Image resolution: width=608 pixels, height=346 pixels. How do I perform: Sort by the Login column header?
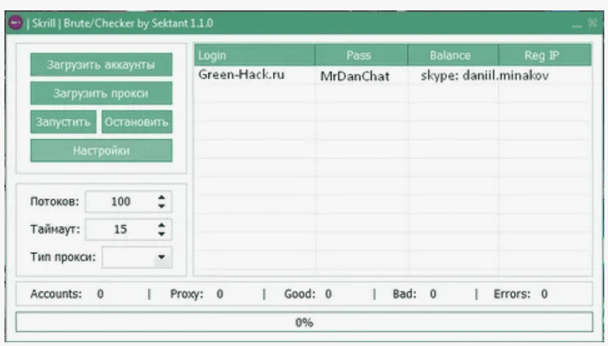pyautogui.click(x=255, y=56)
